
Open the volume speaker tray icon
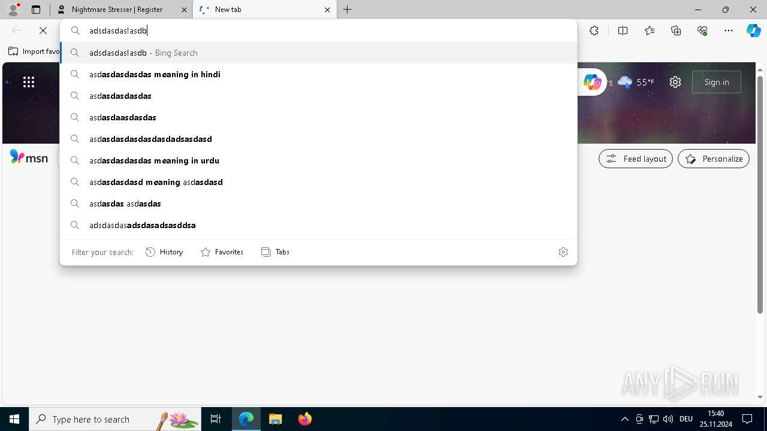pos(668,419)
